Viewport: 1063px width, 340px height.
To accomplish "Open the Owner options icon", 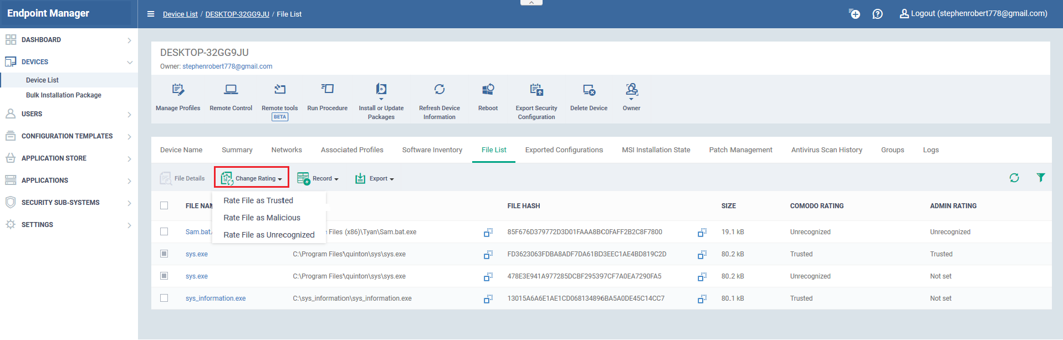I will click(632, 89).
